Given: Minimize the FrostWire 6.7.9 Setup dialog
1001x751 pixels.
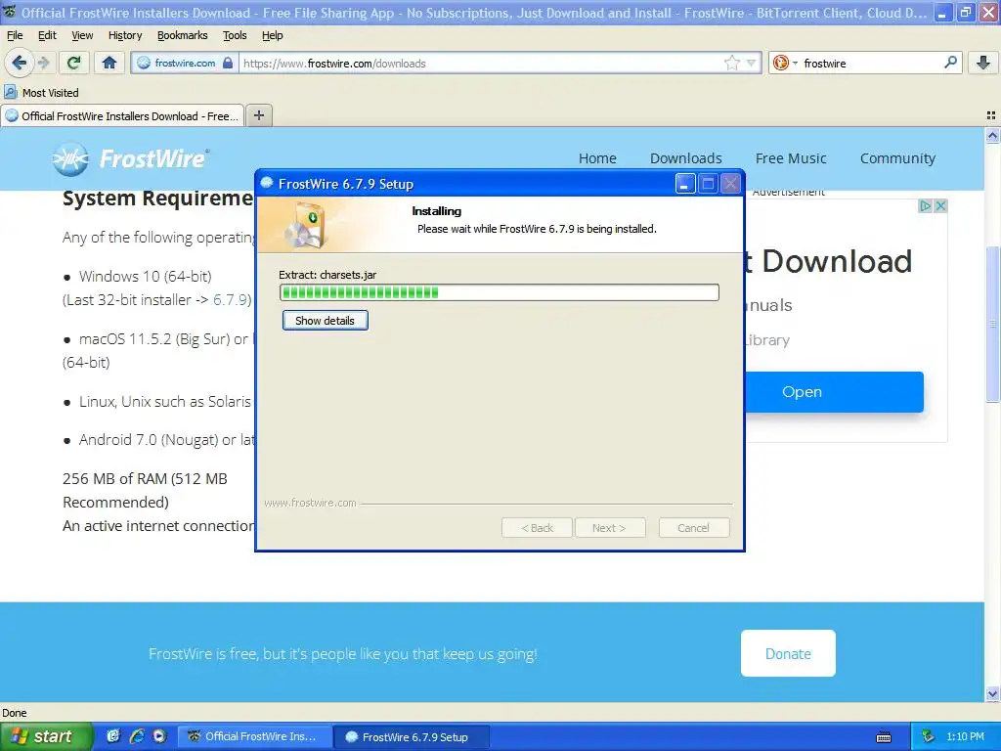Looking at the screenshot, I should 685,184.
